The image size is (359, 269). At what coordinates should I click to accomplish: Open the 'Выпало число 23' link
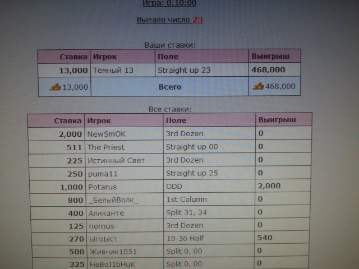(169, 20)
